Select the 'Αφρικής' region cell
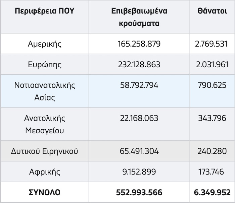 coord(45,172)
